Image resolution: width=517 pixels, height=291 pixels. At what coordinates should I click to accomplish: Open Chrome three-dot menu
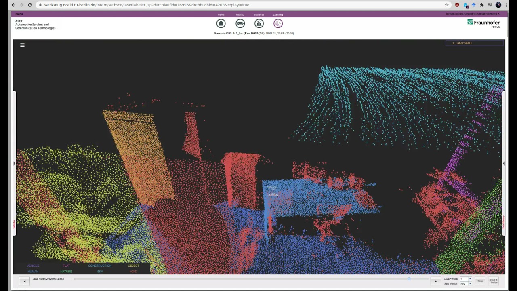pyautogui.click(x=506, y=5)
